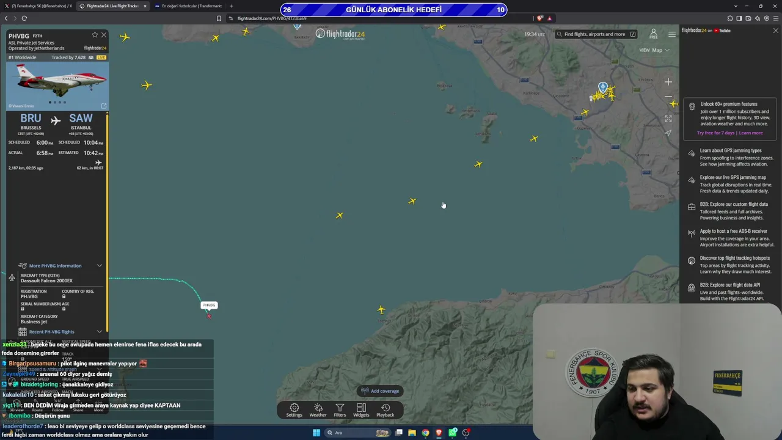Open the browser extensions puzzle icon
Viewport: 782px width, 440px height.
click(729, 18)
